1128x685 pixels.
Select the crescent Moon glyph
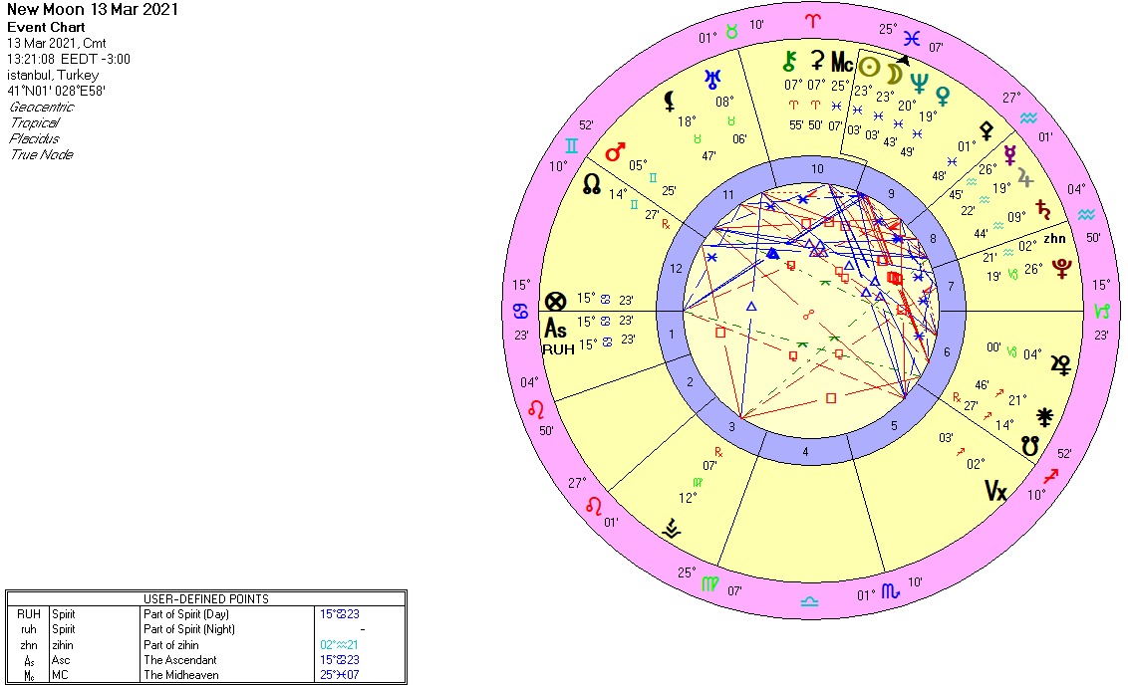895,75
